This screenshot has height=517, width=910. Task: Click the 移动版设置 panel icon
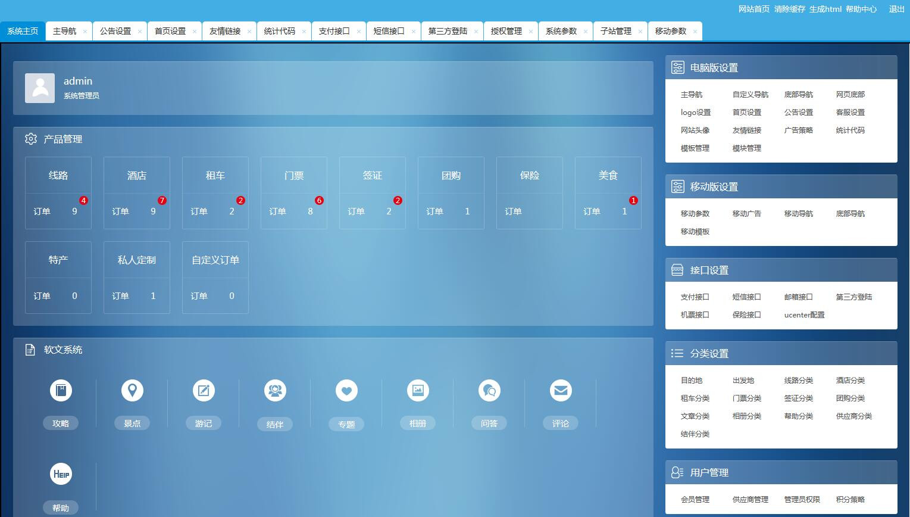677,186
